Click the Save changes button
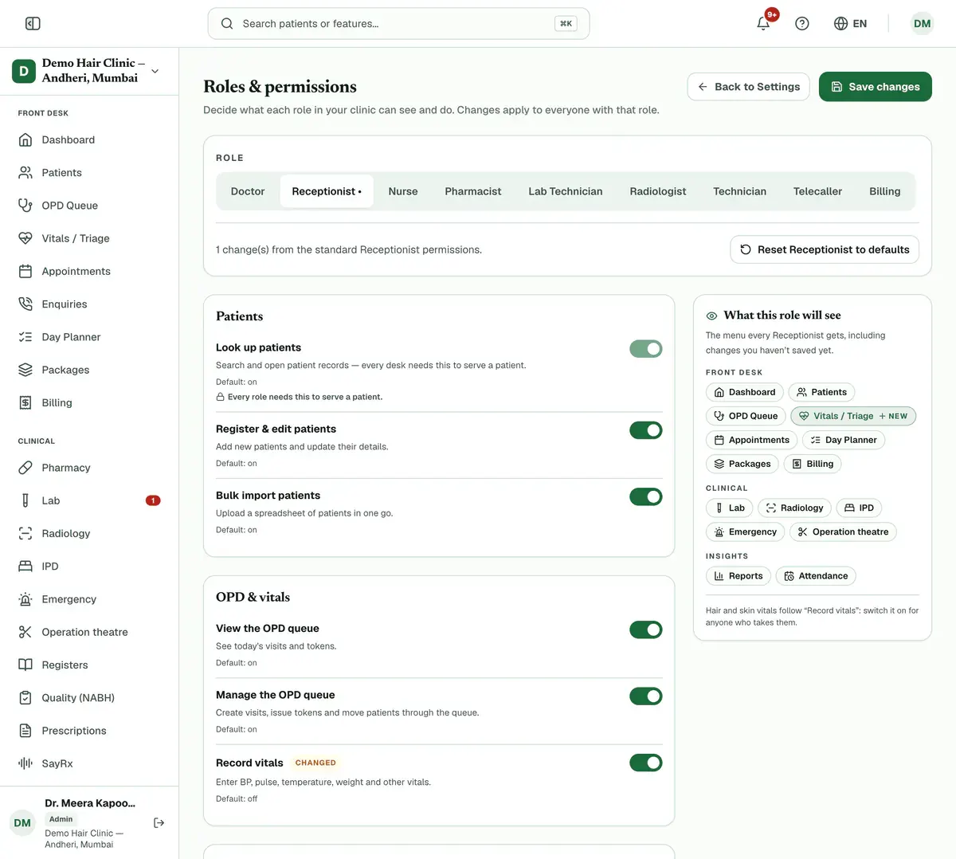 876,87
